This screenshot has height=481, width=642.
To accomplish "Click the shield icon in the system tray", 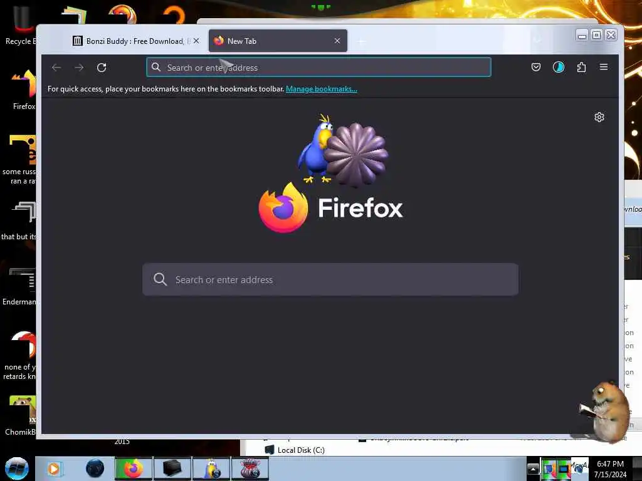I will pyautogui.click(x=549, y=468).
